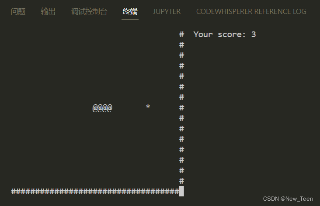Click the * food character

148,107
